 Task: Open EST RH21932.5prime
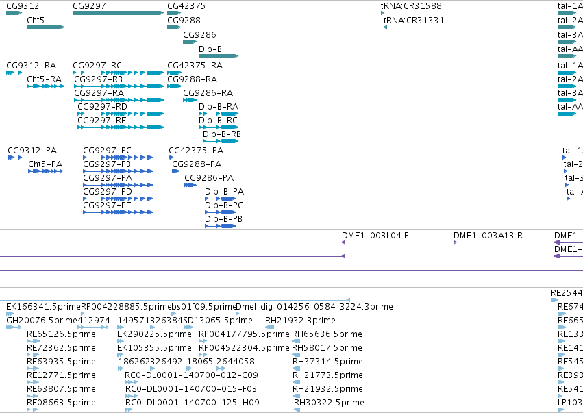coord(327,389)
